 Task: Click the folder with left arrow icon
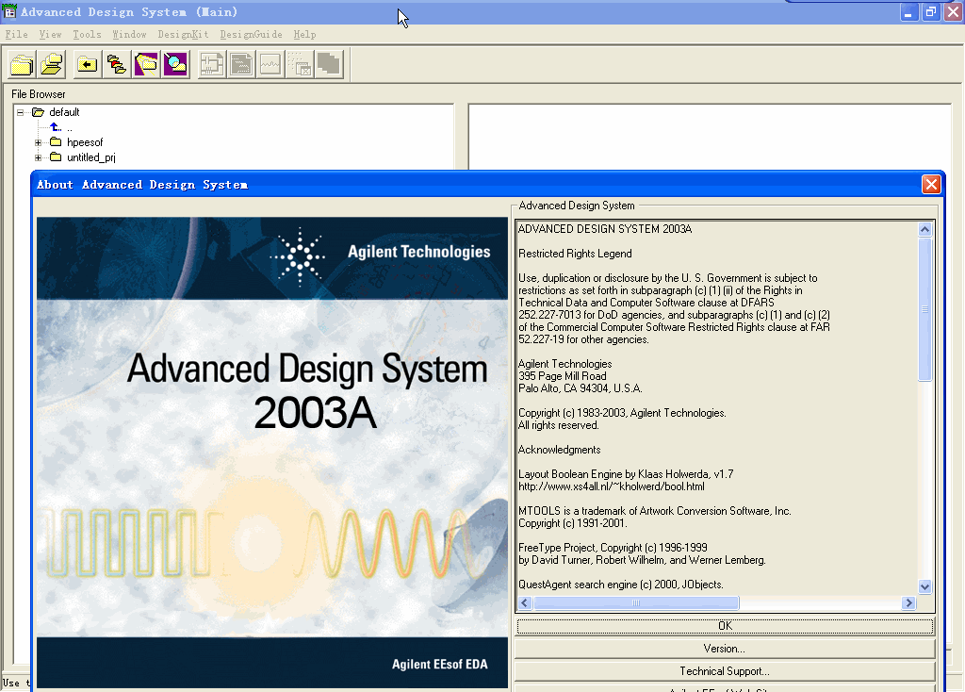click(87, 64)
